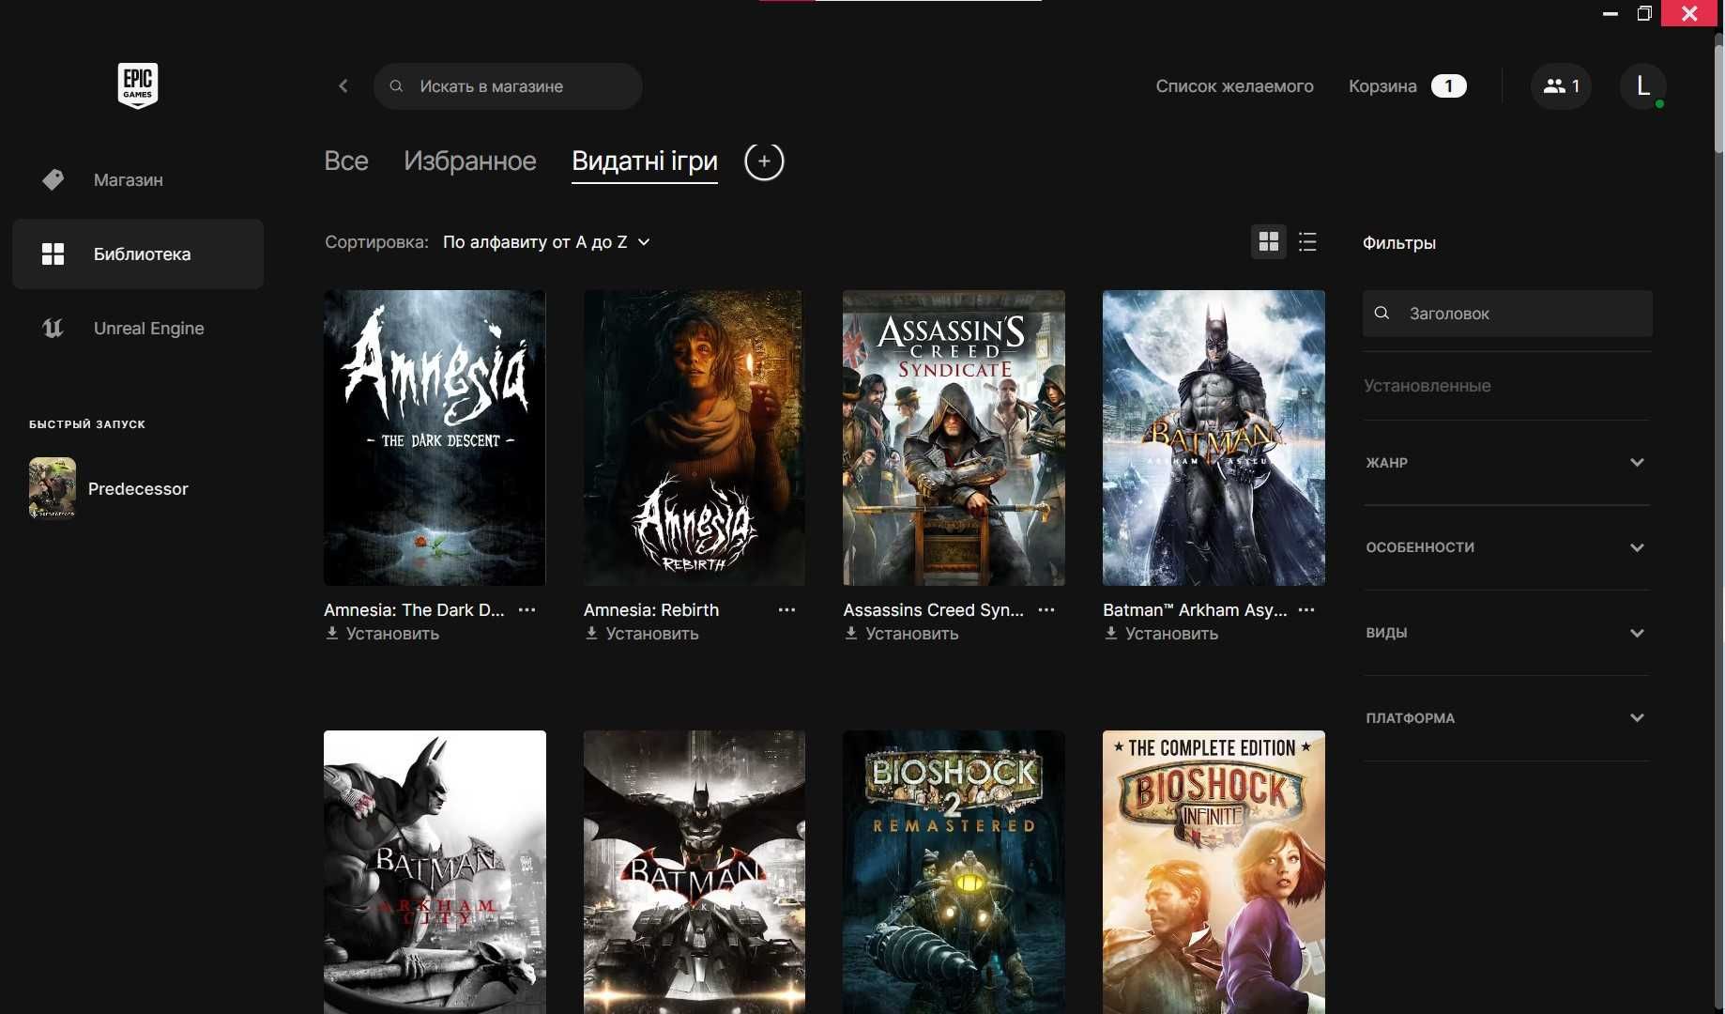Click the filter title search icon

coord(1382,314)
